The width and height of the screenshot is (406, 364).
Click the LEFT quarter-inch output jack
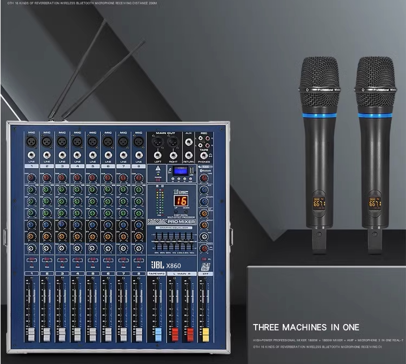click(x=158, y=155)
